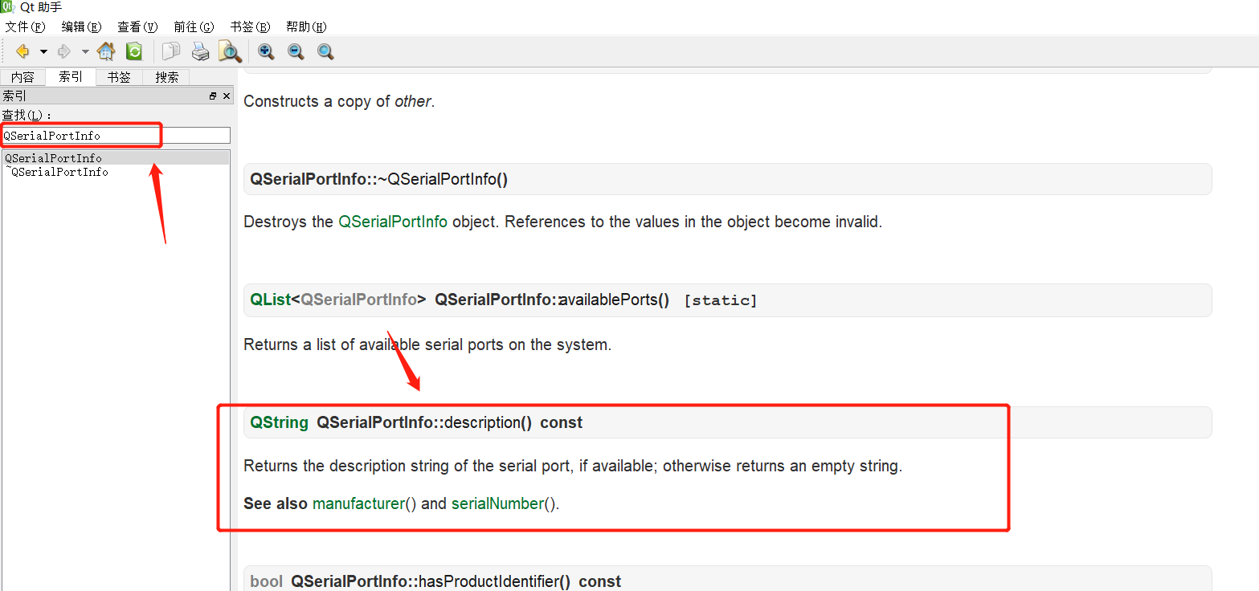Click the greyed Forward arrow icon
Viewport: 1259px width, 591px height.
(x=64, y=51)
